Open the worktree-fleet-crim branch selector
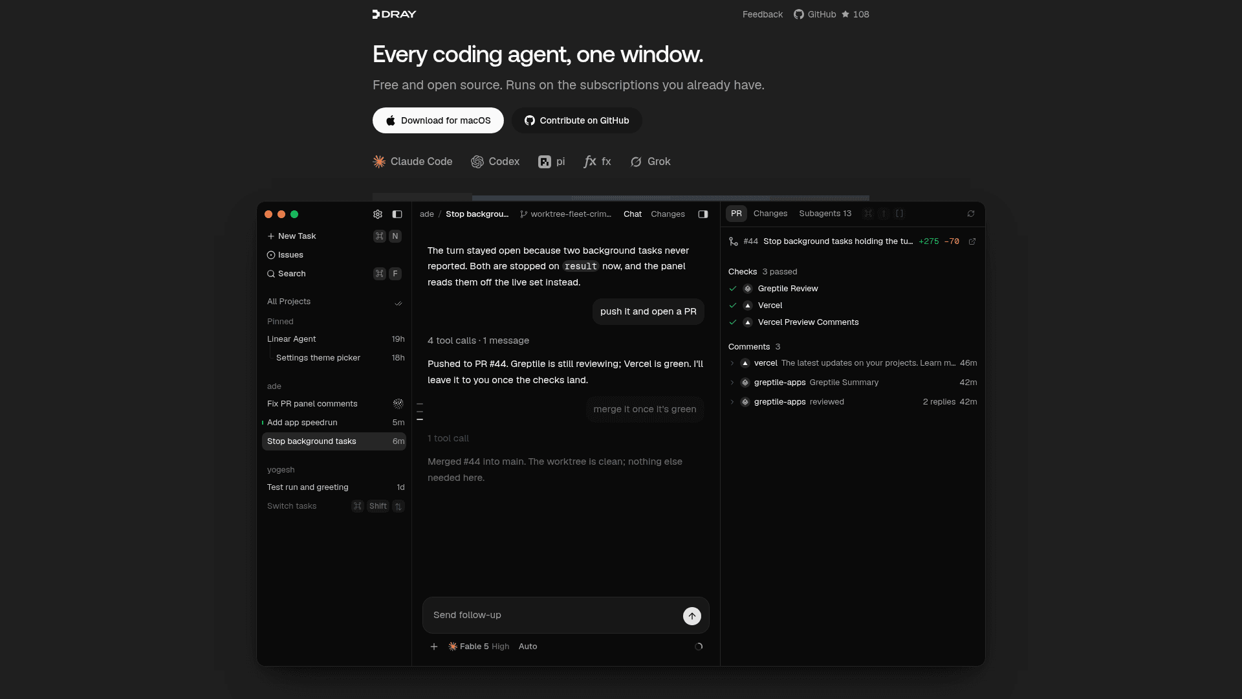This screenshot has height=699, width=1242. coord(566,214)
